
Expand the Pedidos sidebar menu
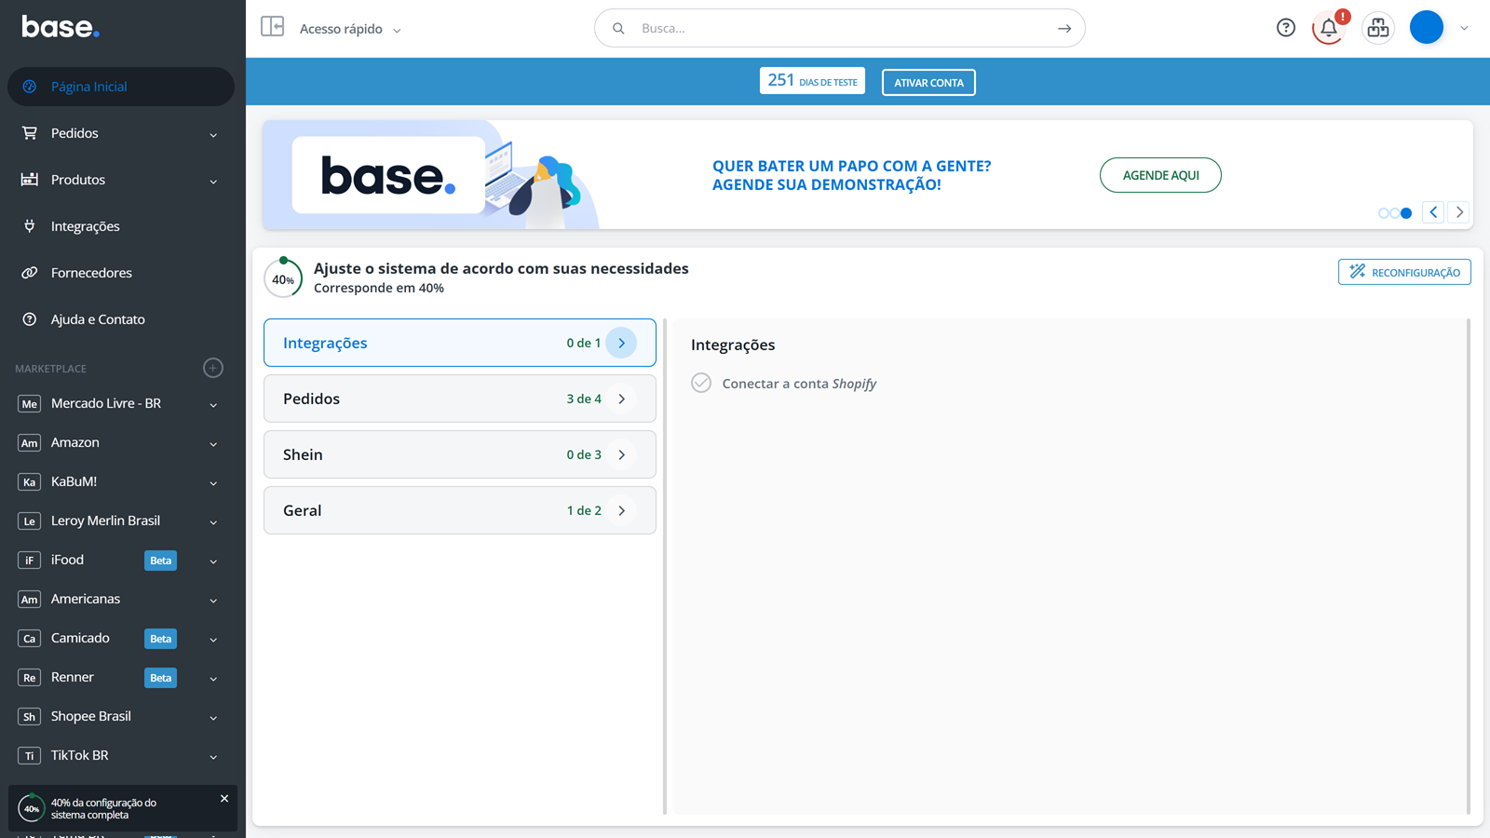(x=213, y=135)
